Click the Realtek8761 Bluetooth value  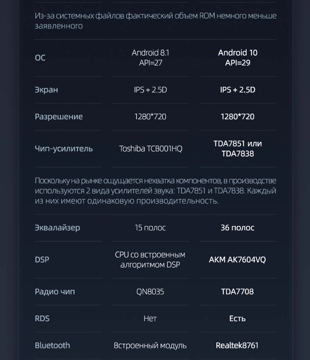coord(237,345)
